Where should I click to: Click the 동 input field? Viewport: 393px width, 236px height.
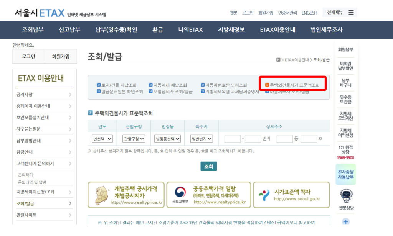point(284,139)
